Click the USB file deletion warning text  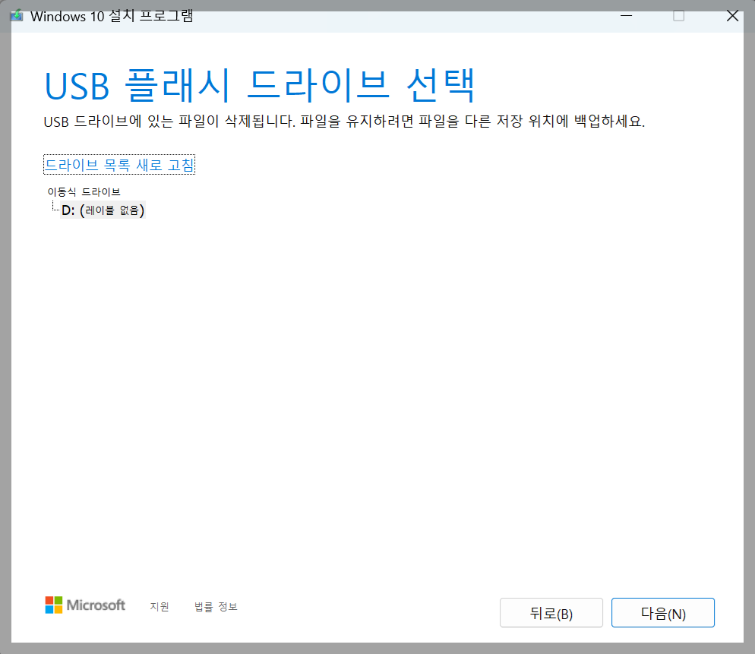click(x=344, y=121)
